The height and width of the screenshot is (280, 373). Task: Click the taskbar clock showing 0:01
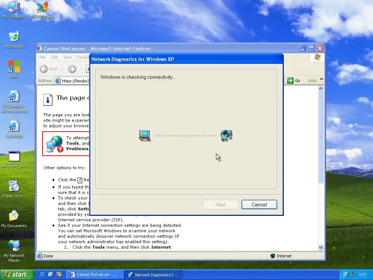coord(362,275)
